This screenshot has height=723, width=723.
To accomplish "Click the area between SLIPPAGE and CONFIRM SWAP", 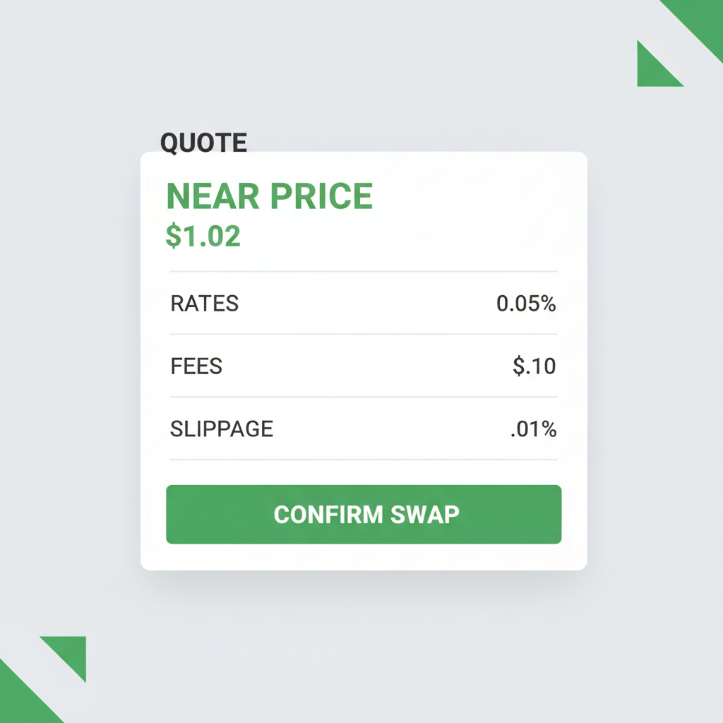I will (363, 472).
